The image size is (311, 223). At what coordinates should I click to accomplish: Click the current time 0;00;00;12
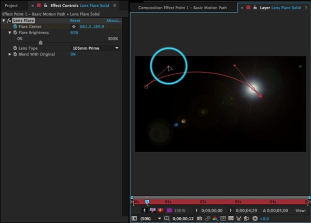183,219
